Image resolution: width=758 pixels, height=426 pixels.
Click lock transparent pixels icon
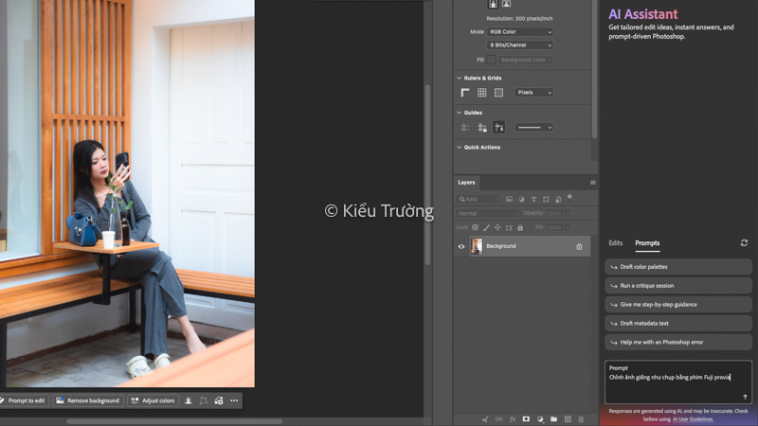click(x=476, y=227)
